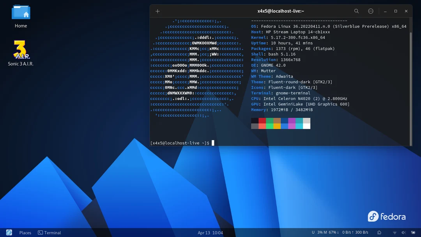The width and height of the screenshot is (421, 237).
Task: Click the settings gear icon in the taskbar tray
Action: pos(379,232)
